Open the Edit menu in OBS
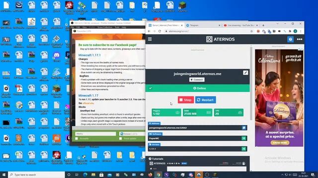Image resolution: width=318 pixels, height=178 pixels. pos(78,27)
